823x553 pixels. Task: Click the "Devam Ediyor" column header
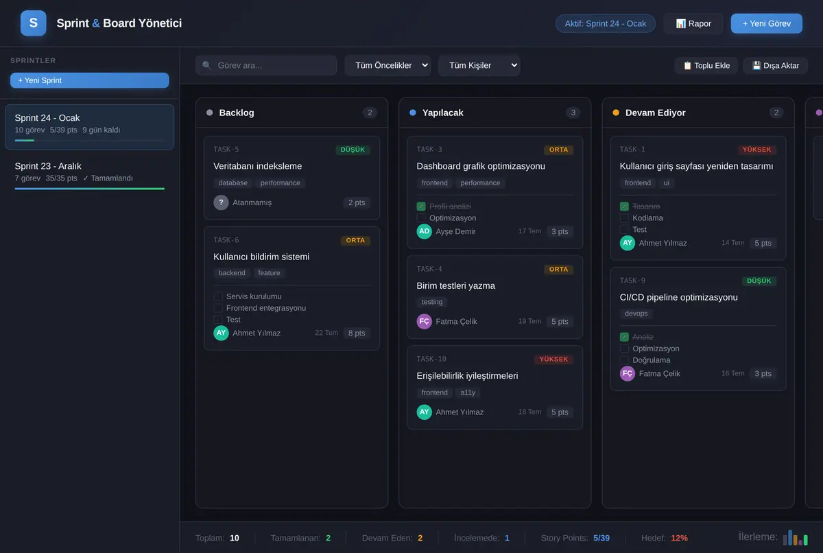point(698,113)
